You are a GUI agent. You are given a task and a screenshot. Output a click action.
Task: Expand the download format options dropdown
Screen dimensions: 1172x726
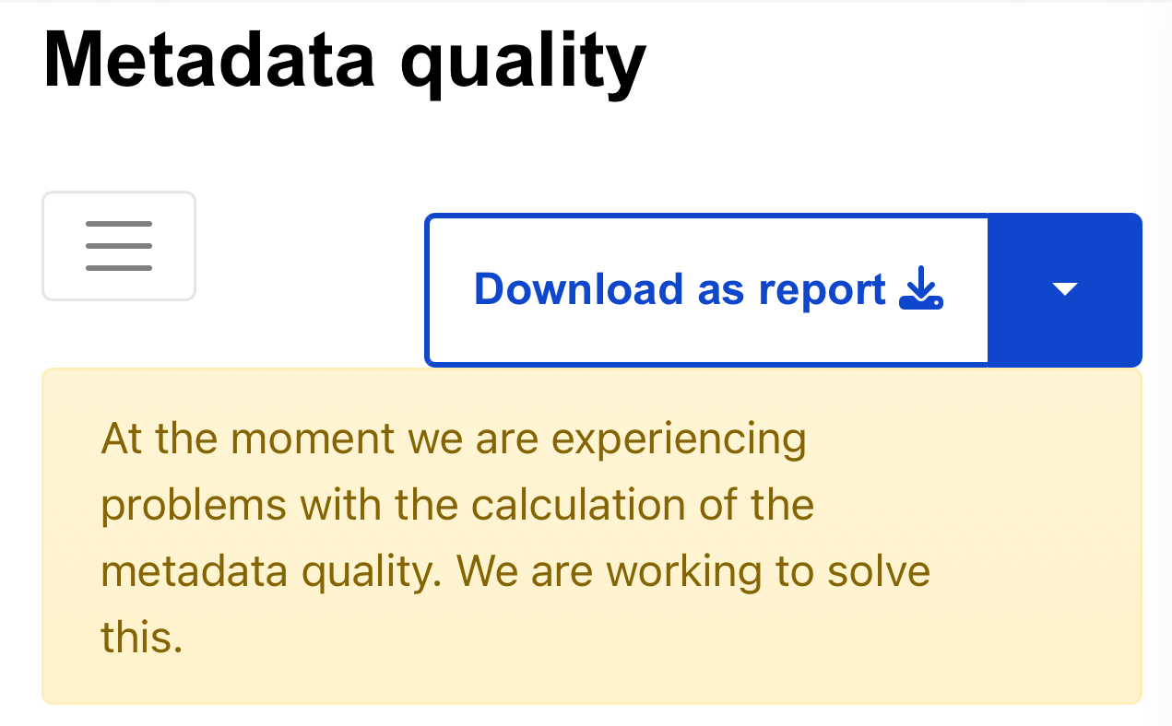coord(1065,289)
